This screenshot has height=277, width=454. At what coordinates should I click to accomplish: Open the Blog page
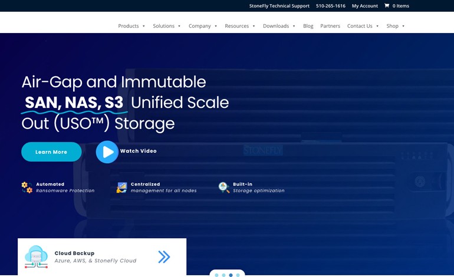click(308, 26)
